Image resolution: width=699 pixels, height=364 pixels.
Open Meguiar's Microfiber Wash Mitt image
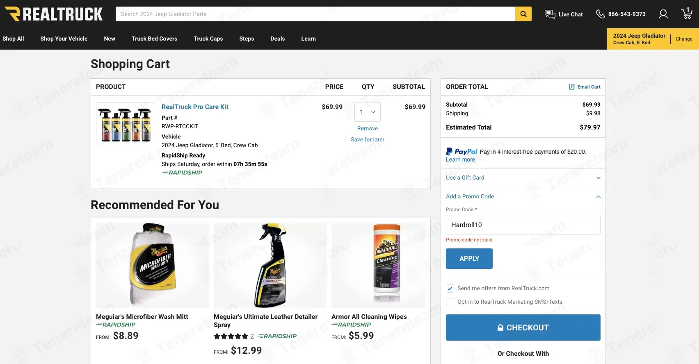(152, 265)
